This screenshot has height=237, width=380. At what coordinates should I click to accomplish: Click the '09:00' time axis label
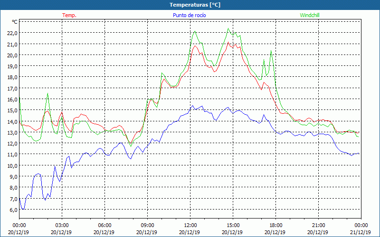(147, 226)
